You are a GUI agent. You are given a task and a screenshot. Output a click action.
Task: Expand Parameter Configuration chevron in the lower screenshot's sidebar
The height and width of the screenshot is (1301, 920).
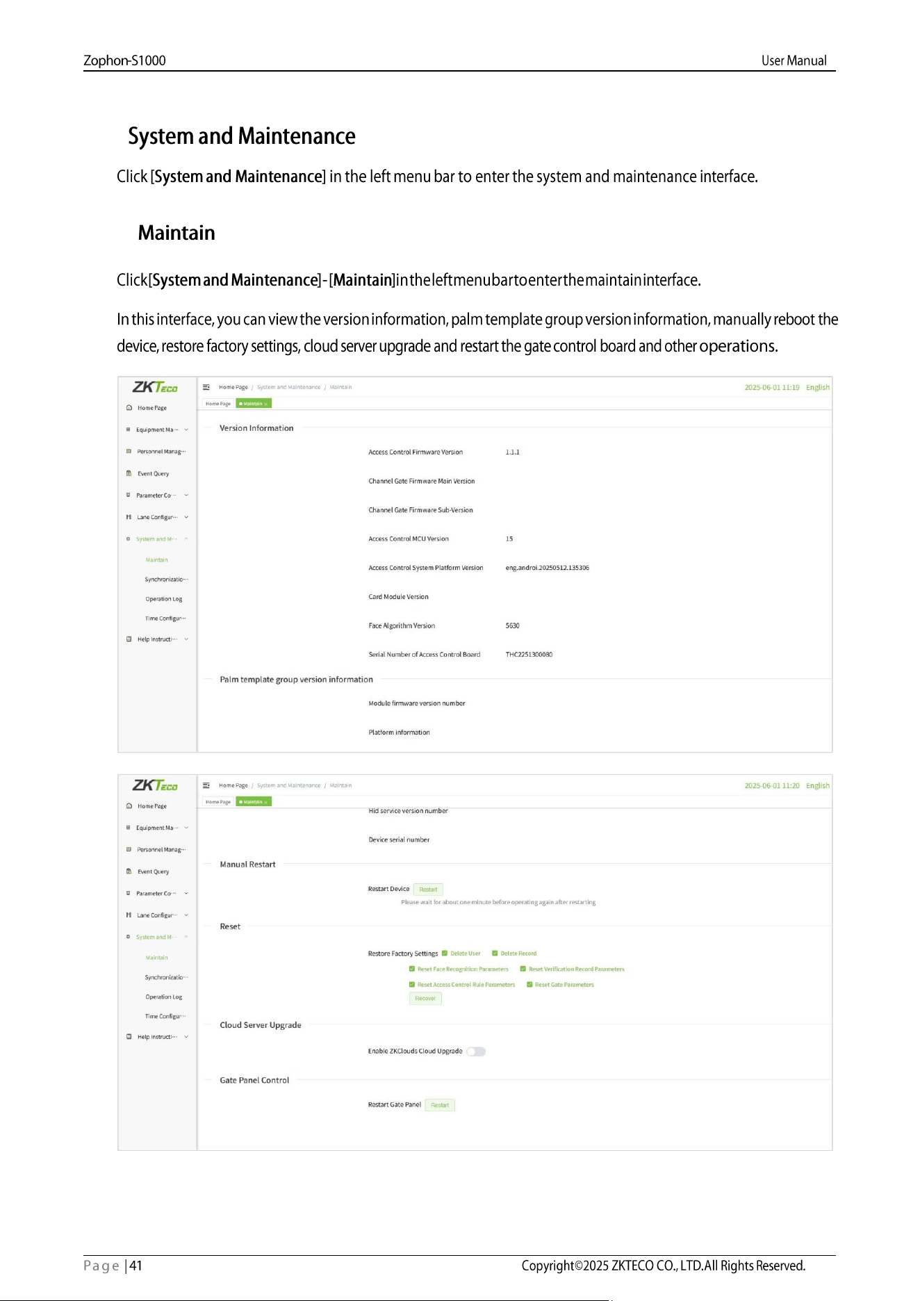point(186,894)
